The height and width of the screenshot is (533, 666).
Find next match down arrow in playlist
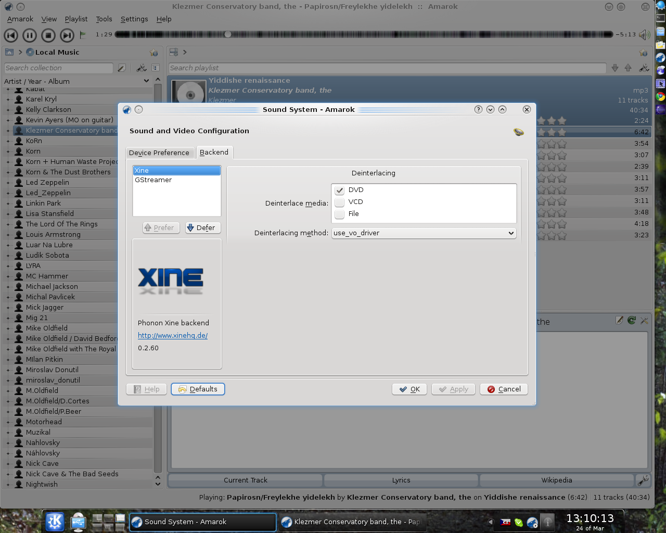[615, 68]
